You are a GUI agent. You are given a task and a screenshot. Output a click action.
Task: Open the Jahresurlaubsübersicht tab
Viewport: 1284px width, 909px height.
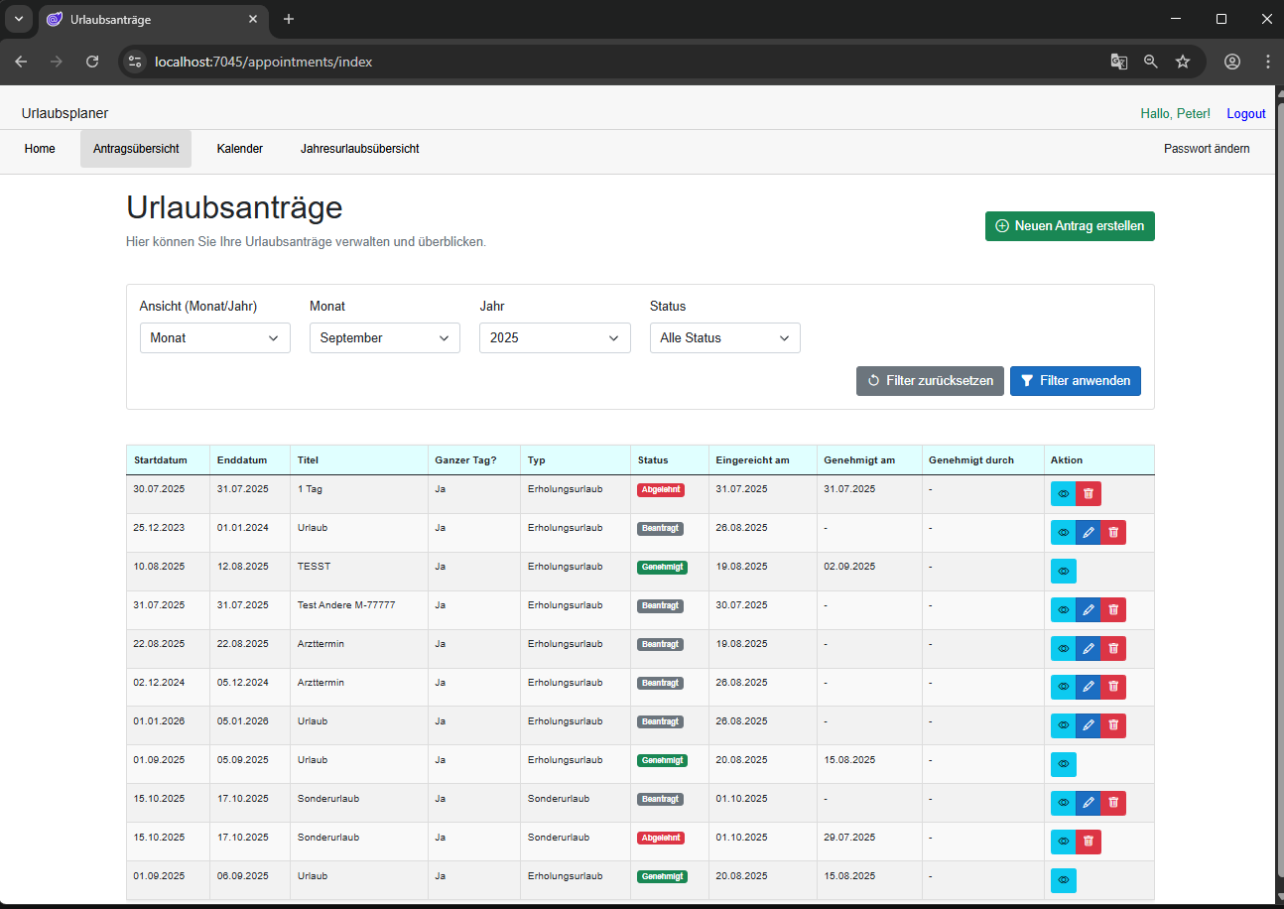pyautogui.click(x=359, y=149)
